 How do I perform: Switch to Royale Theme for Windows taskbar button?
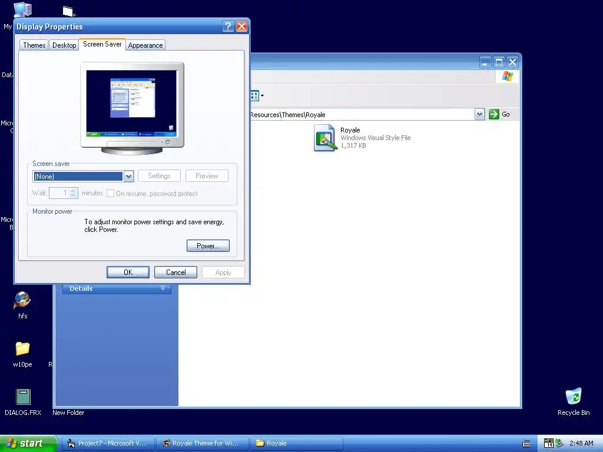point(203,443)
